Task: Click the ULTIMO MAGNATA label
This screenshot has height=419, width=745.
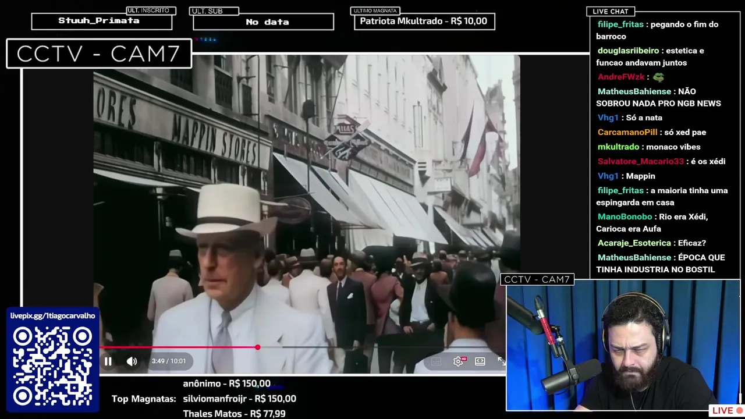Action: (x=375, y=10)
